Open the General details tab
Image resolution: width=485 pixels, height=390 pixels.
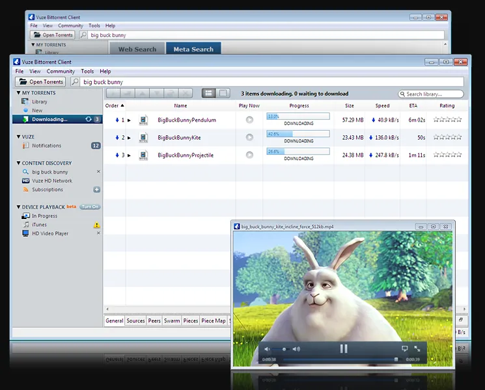tap(115, 321)
